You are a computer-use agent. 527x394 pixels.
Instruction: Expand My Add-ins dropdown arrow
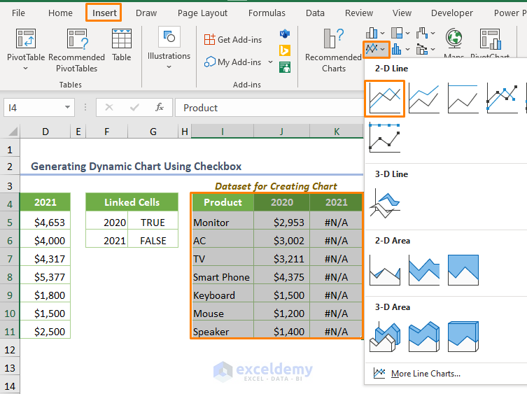tap(270, 62)
